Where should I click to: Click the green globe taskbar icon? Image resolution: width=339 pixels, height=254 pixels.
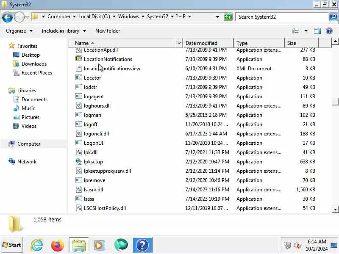[121, 245]
